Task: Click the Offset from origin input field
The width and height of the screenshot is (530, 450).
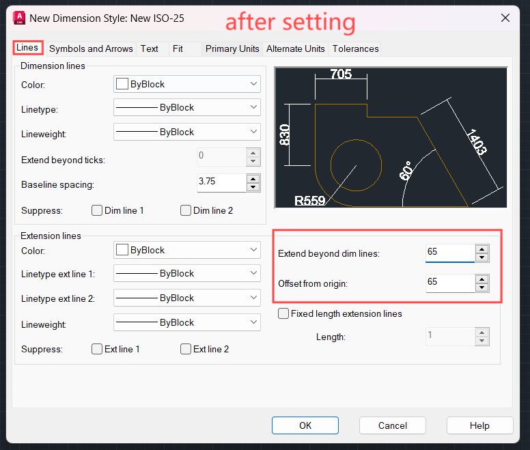Action: [x=449, y=282]
